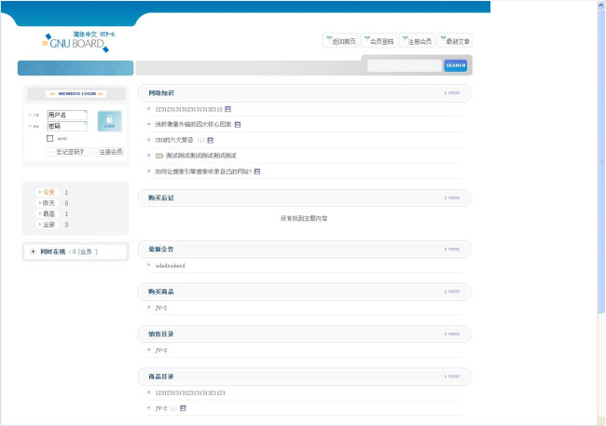
Task: Open the 返回首页 menu item
Action: pyautogui.click(x=340, y=41)
